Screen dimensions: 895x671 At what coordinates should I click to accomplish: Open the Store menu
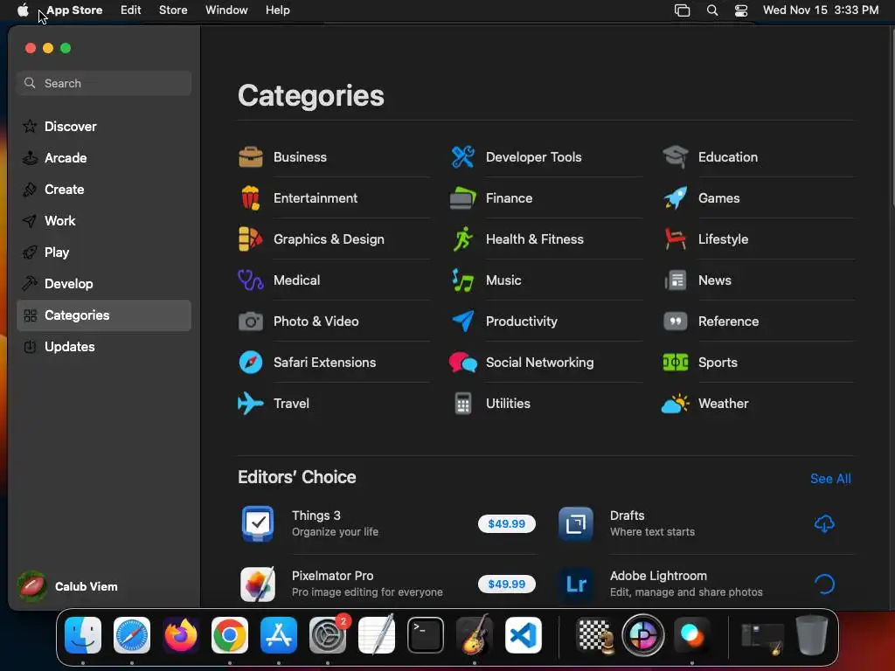173,10
